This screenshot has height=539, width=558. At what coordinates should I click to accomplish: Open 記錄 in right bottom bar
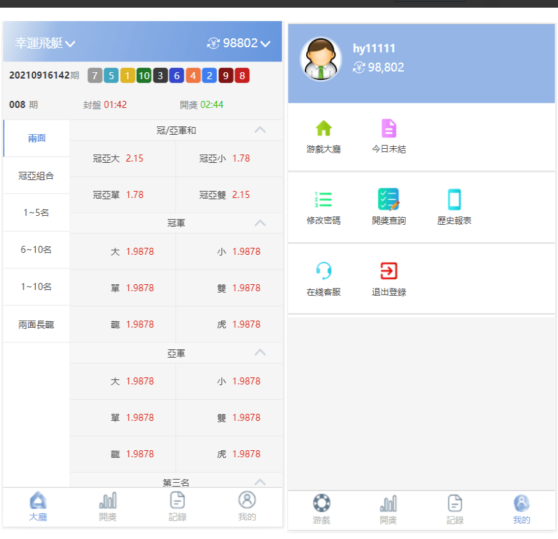[455, 509]
